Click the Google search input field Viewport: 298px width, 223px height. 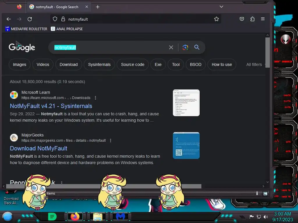point(110,47)
